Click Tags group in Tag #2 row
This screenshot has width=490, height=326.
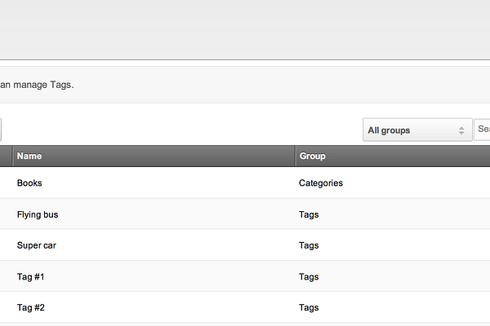tap(309, 307)
